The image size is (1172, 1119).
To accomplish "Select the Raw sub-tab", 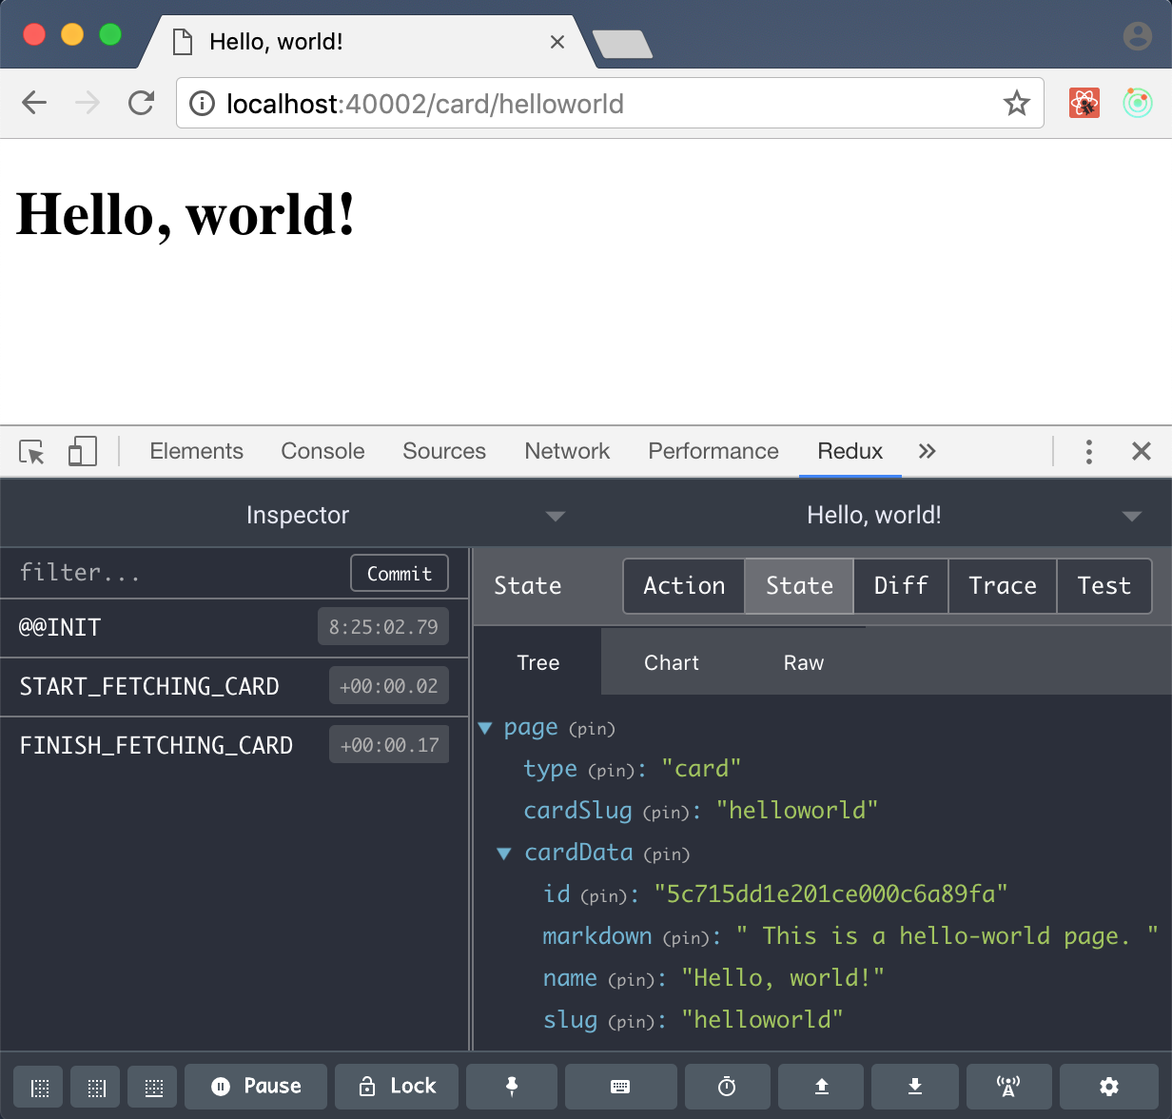I will (x=804, y=662).
